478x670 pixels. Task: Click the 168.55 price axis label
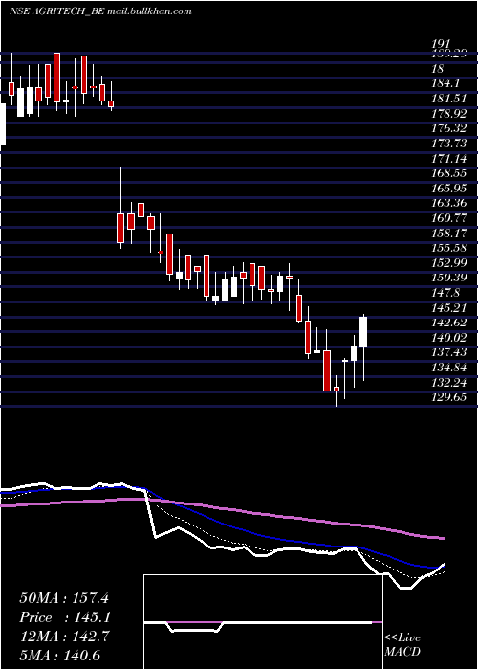[x=449, y=173]
